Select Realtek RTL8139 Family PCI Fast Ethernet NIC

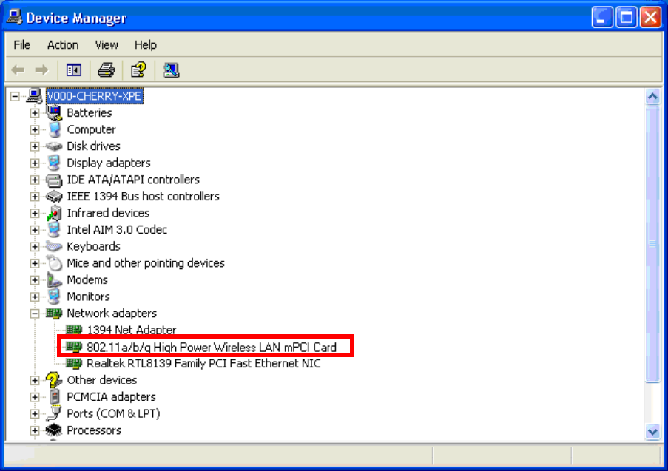(x=203, y=363)
